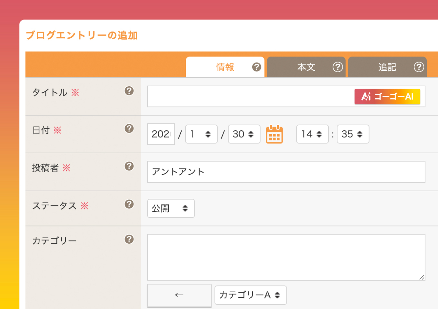
Task: Open the calendar date picker icon
Action: click(274, 134)
